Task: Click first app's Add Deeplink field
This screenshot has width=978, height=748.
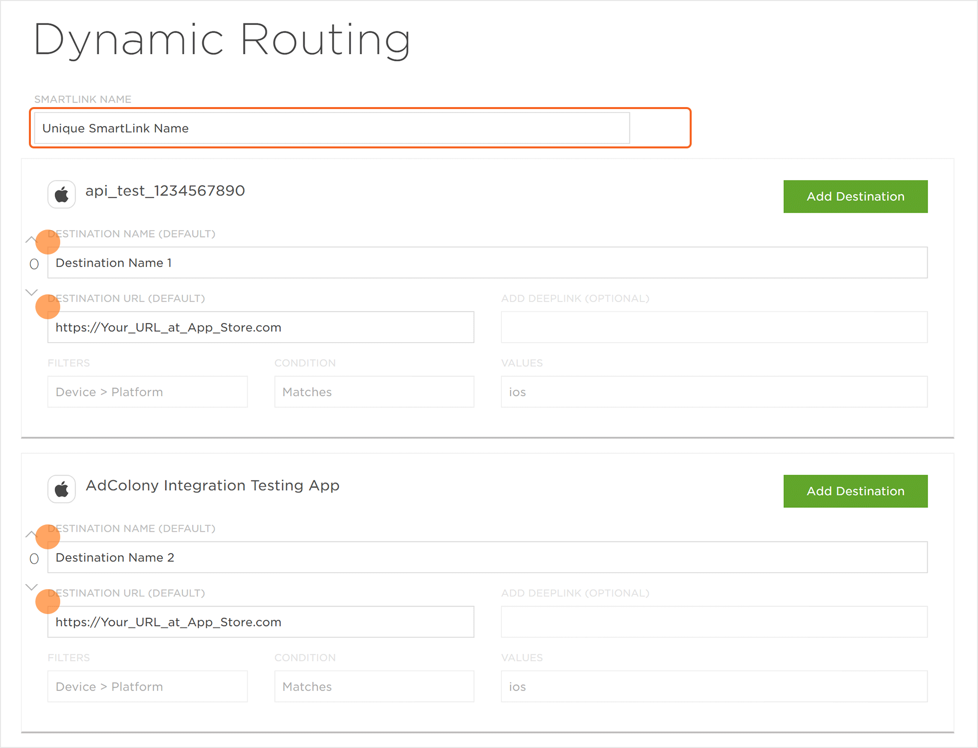Action: 714,328
